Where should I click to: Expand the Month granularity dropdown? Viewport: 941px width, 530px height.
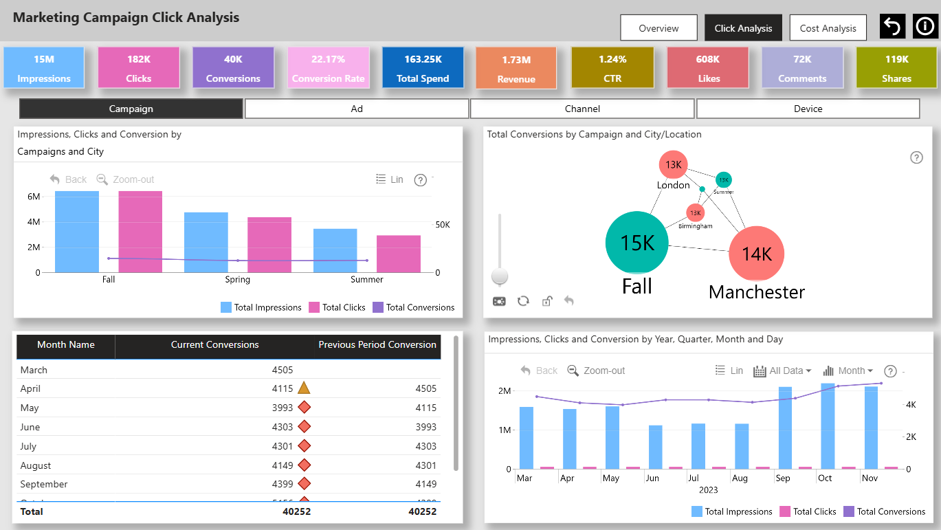point(848,371)
